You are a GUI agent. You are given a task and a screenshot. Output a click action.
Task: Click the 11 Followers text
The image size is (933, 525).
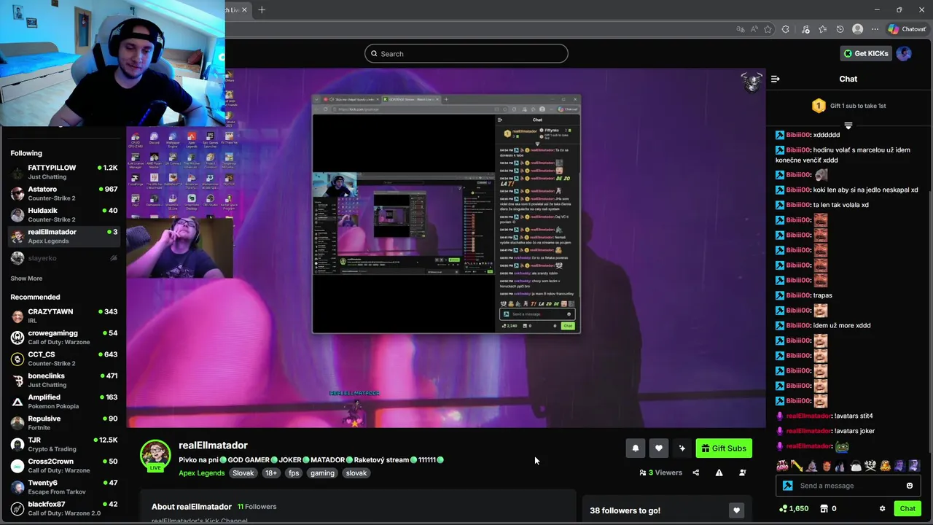pyautogui.click(x=257, y=506)
